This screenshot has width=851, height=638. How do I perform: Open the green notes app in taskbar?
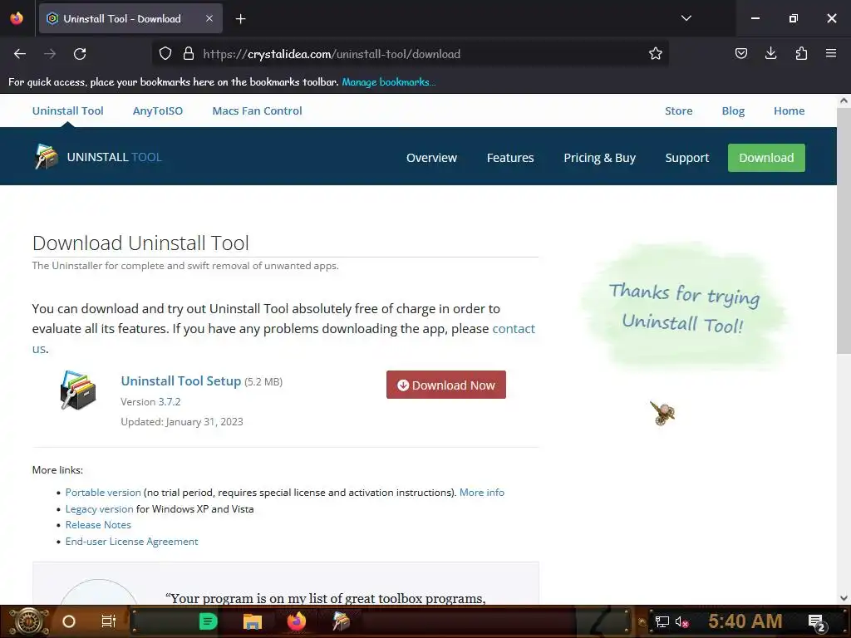click(208, 621)
